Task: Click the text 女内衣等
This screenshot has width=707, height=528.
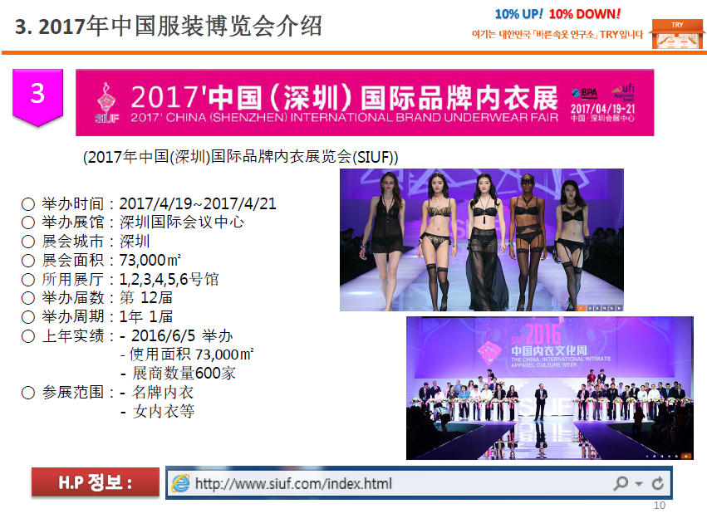Action: click(x=163, y=411)
